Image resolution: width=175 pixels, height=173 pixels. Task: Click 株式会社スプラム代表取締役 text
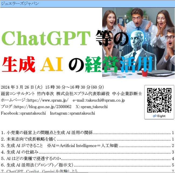[x=83, y=94]
